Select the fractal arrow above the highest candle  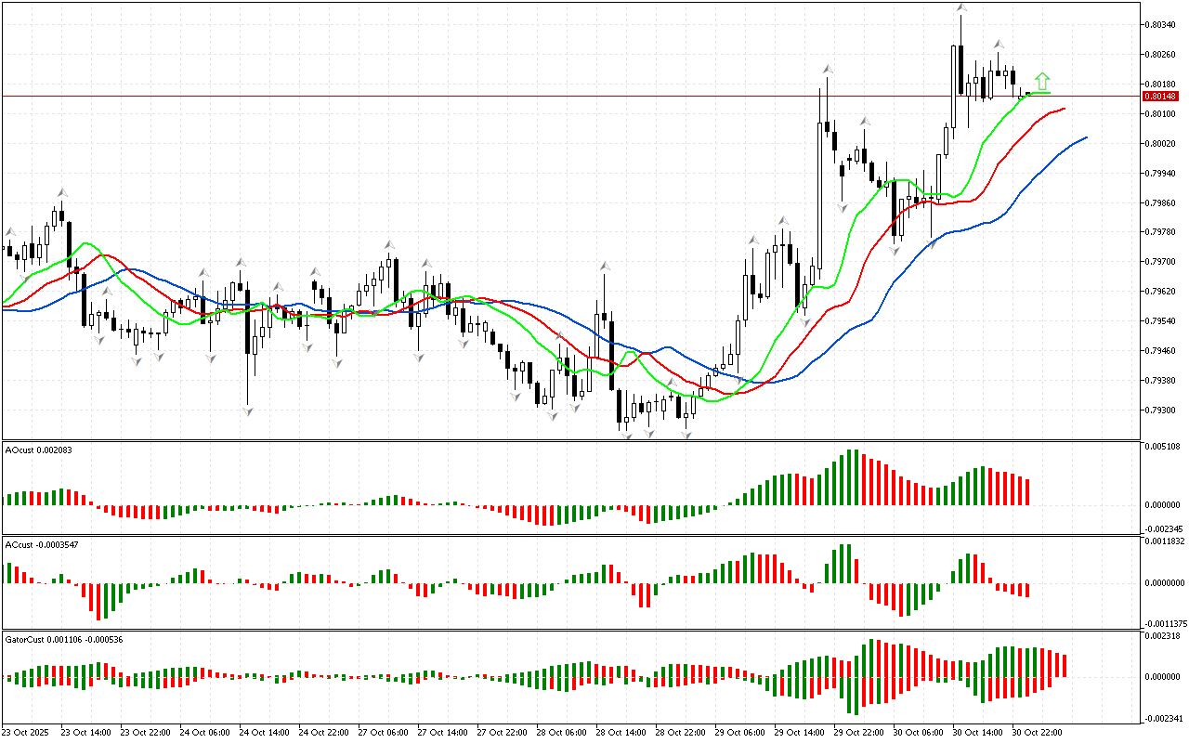click(x=960, y=8)
